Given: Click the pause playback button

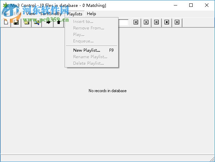Looking at the screenshot, I should click(156, 22).
